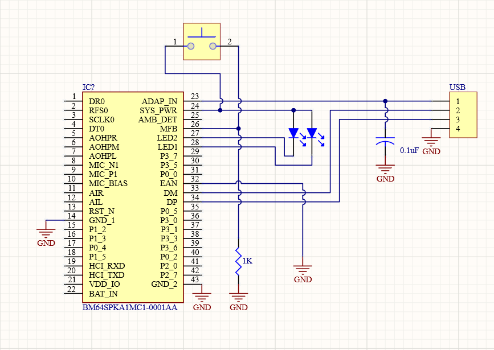Click the MIC_N1 pin label
This screenshot has width=494, height=350.
(103, 165)
